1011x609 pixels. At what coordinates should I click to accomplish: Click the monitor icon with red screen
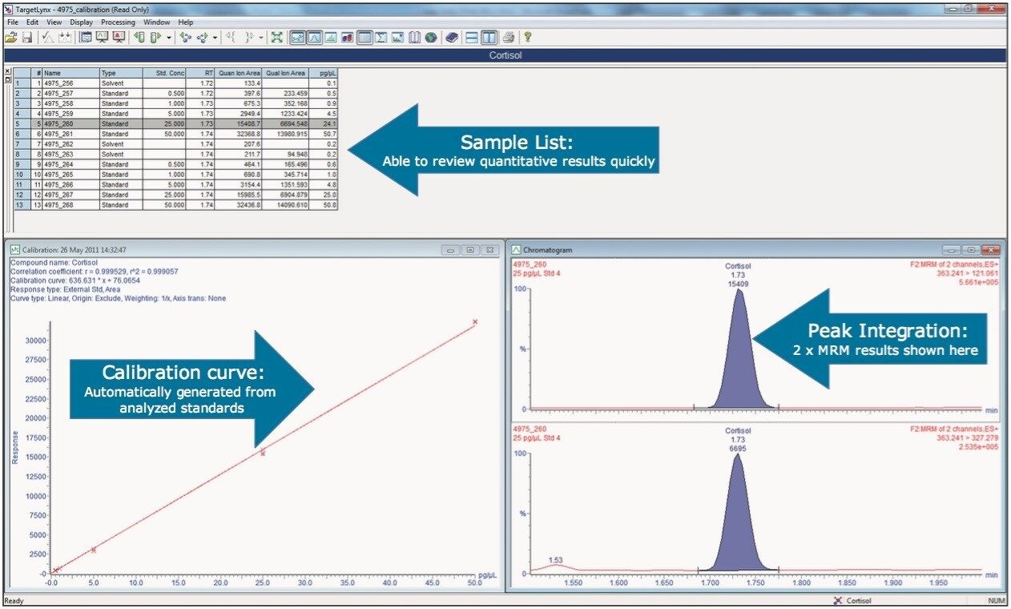[x=119, y=38]
